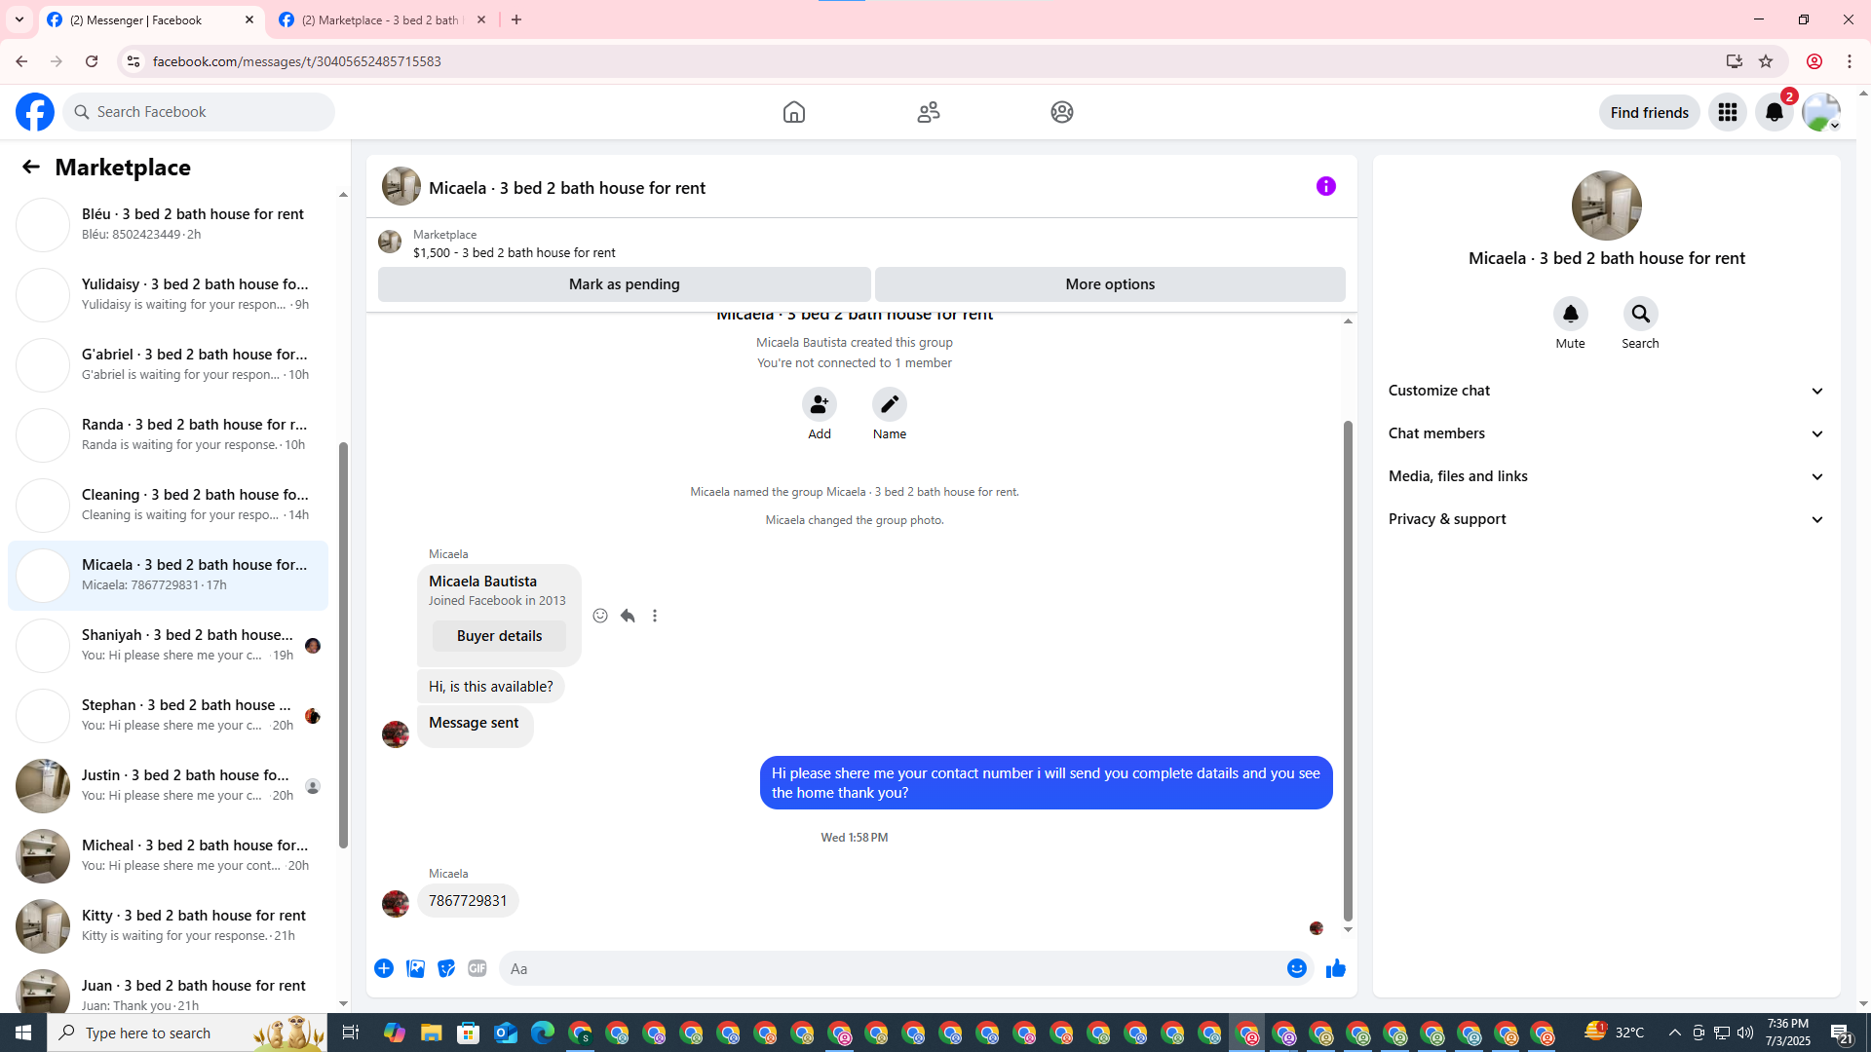
Task: Open the emoji picker in message box
Action: (1296, 968)
